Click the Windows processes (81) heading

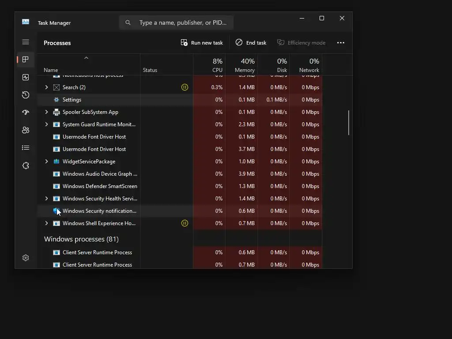[x=81, y=239]
